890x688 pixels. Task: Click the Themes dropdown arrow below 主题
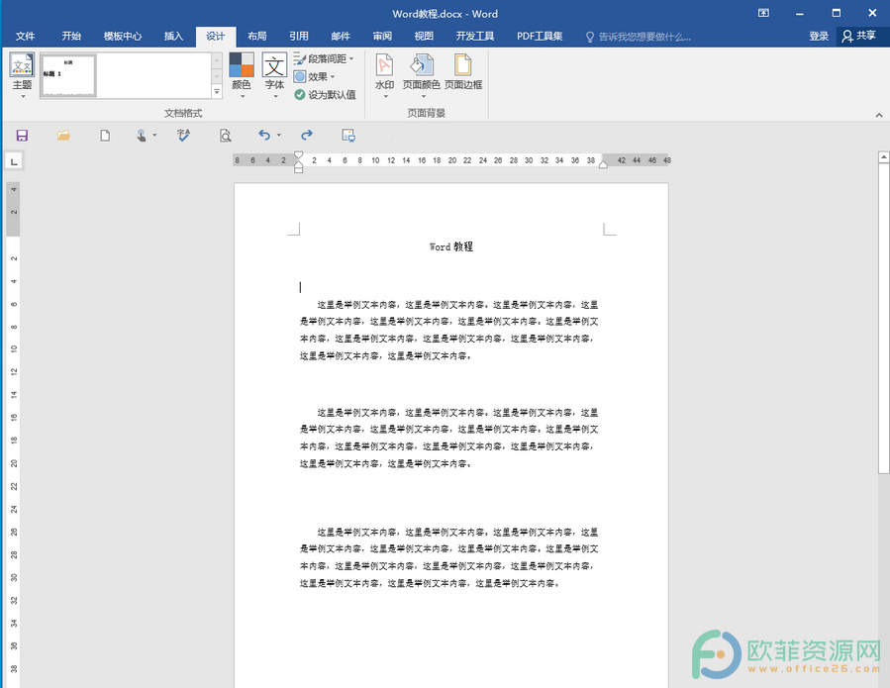click(23, 96)
